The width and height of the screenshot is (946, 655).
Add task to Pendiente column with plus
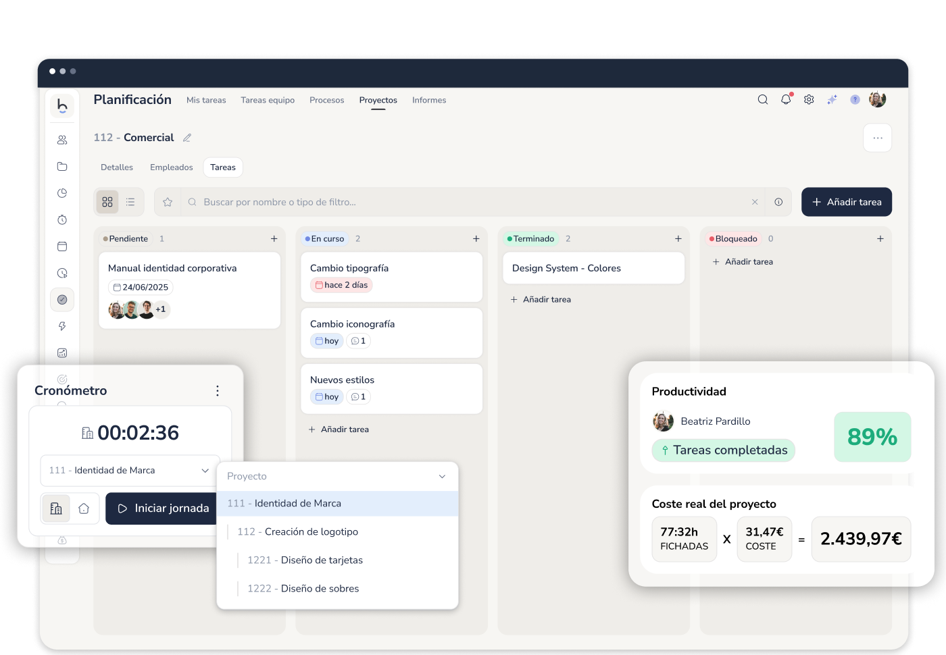pyautogui.click(x=274, y=238)
